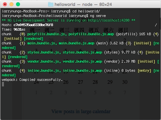
Task: Click vendor.bundle.js.map file name
Action: pyautogui.click(x=82, y=62)
